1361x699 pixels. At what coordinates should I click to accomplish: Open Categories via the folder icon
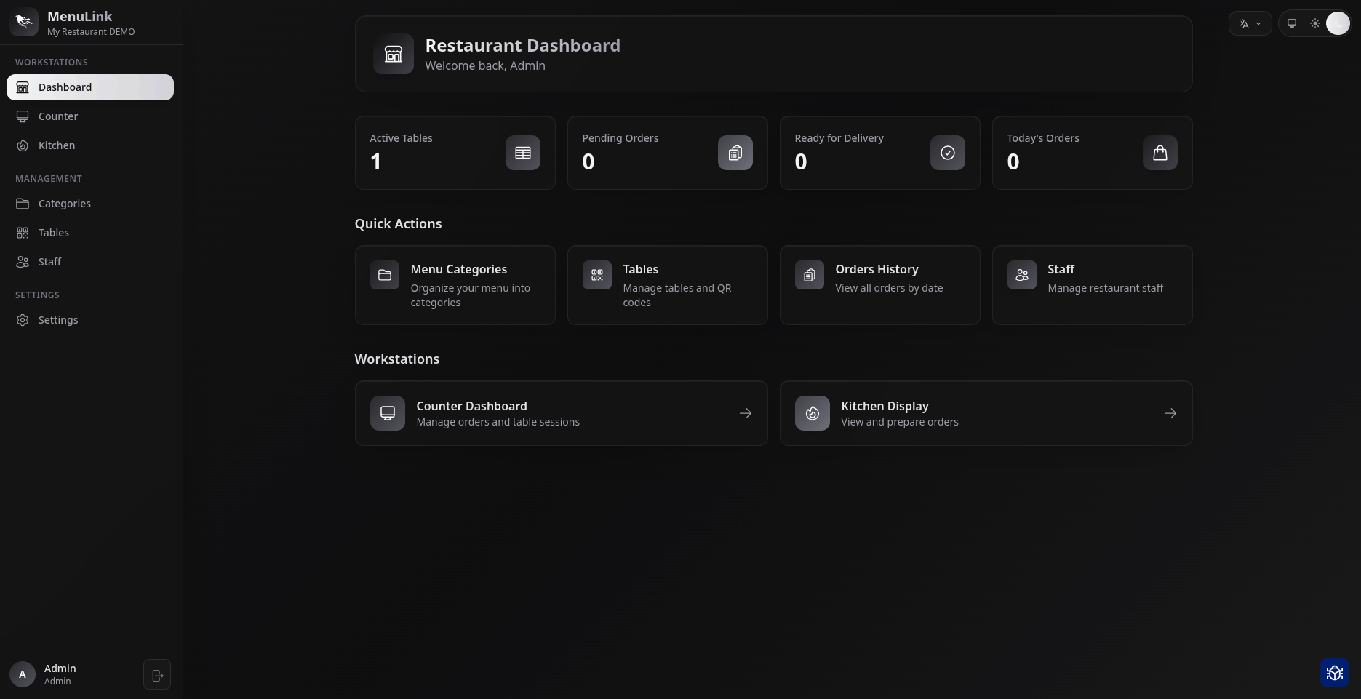(23, 204)
